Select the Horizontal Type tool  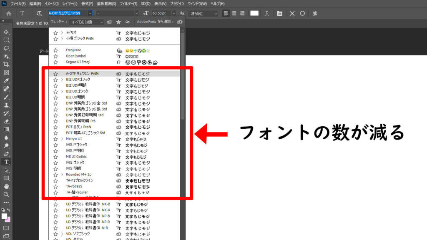pos(6,162)
